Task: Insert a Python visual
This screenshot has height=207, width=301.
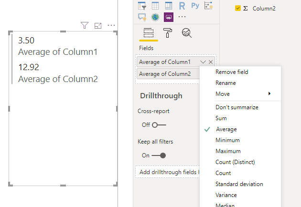Action: [195, 6]
